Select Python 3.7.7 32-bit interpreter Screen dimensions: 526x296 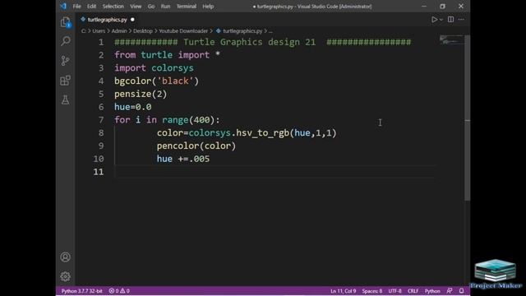click(81, 291)
